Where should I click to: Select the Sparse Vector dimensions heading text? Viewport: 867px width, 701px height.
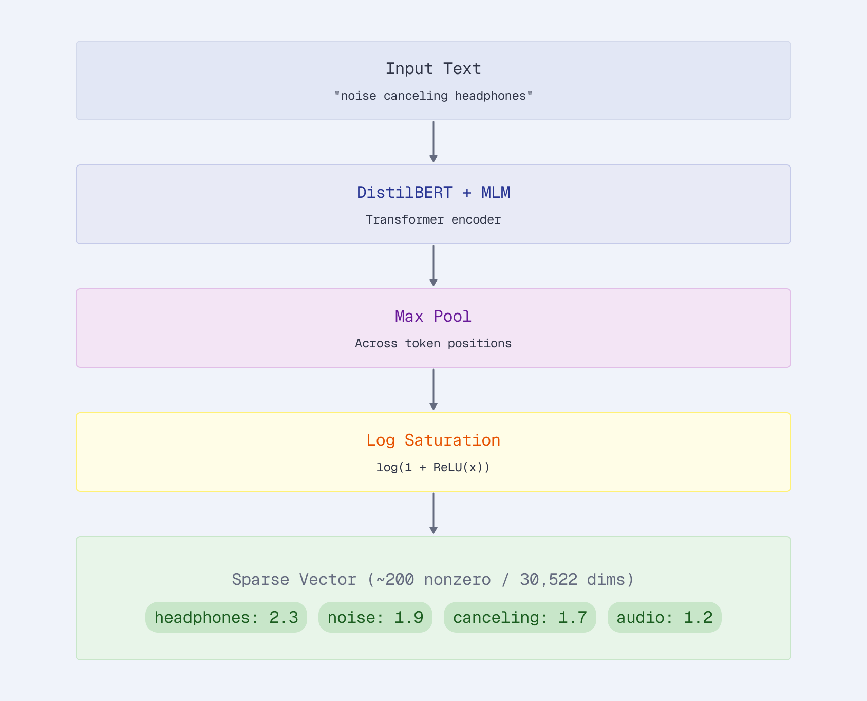point(433,579)
